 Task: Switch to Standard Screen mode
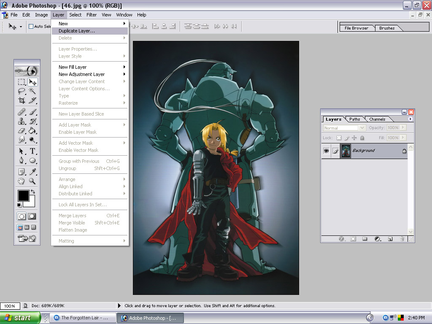point(20,227)
